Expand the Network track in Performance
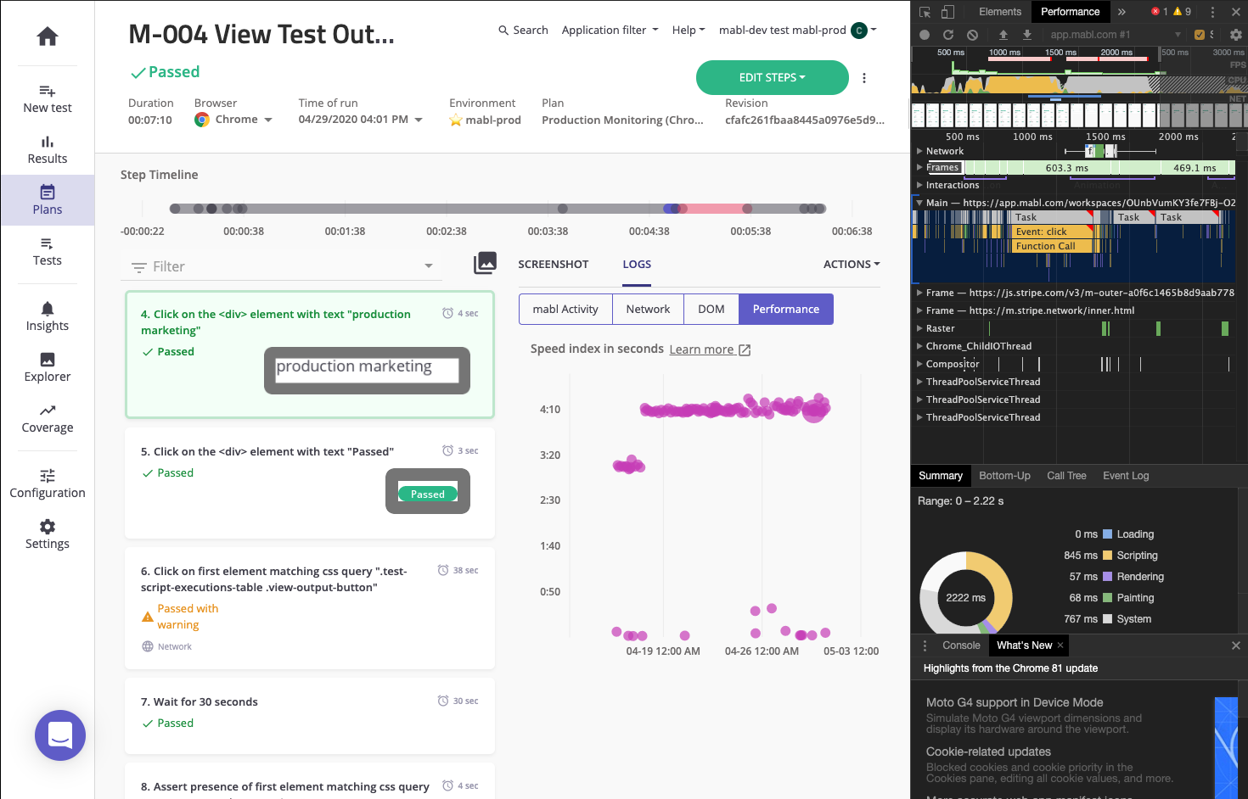The width and height of the screenshot is (1248, 799). point(919,151)
